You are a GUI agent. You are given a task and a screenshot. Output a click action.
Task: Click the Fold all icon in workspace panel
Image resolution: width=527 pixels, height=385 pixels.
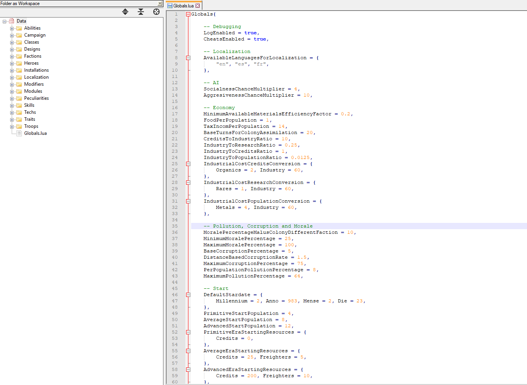pyautogui.click(x=141, y=12)
